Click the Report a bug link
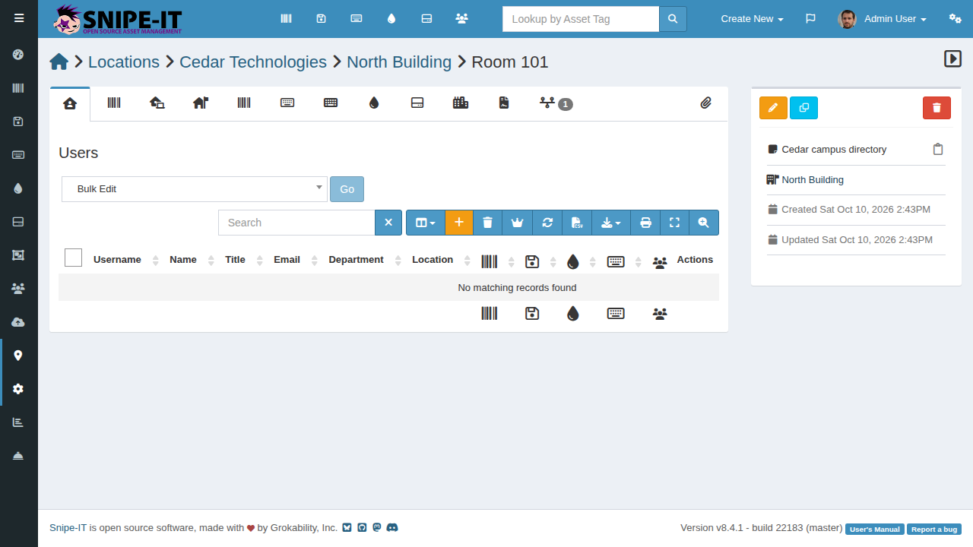This screenshot has width=973, height=547. click(934, 530)
